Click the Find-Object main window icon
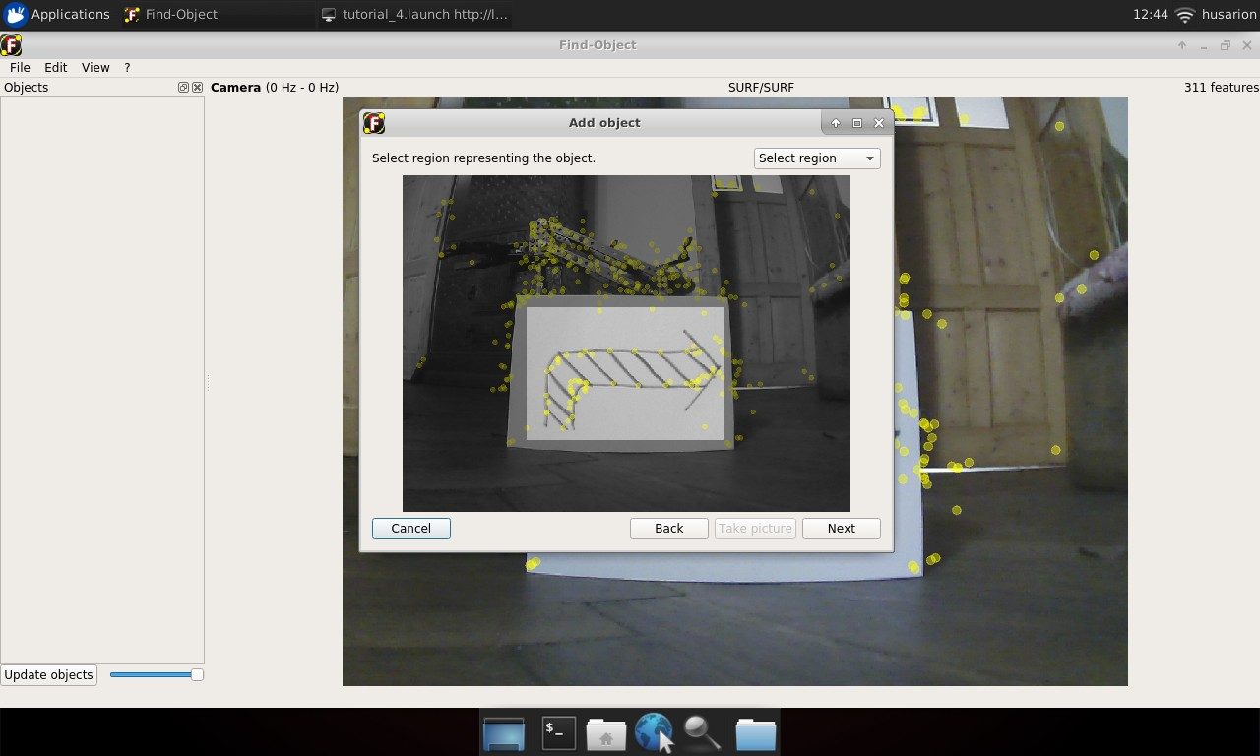The width and height of the screenshot is (1260, 756). [11, 45]
